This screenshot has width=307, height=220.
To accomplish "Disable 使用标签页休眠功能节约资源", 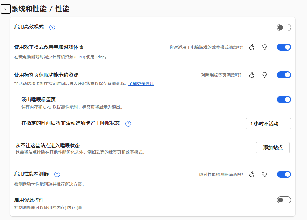I will click(x=284, y=75).
